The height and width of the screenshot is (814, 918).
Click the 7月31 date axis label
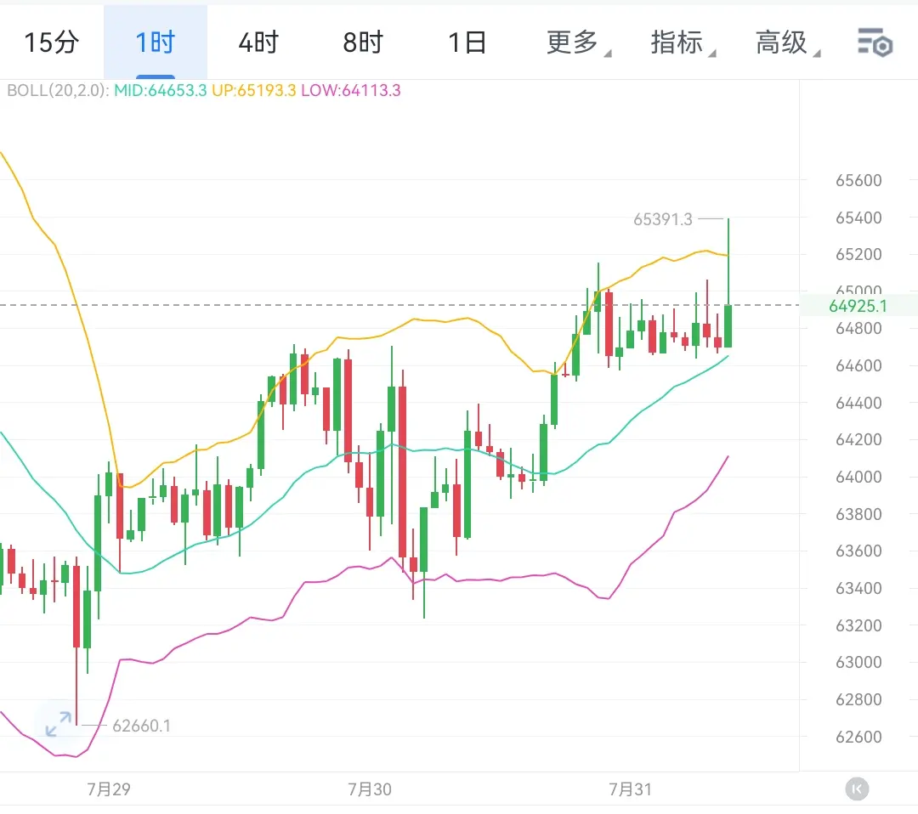coord(630,789)
